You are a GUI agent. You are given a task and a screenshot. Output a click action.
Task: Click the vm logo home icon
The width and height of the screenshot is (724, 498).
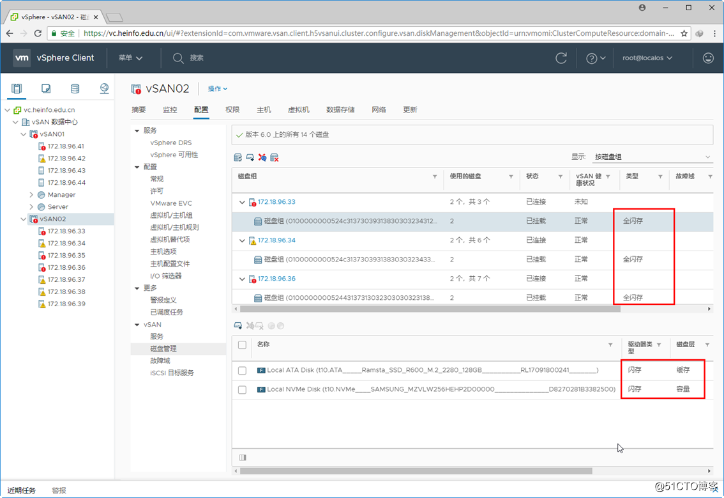coord(22,58)
